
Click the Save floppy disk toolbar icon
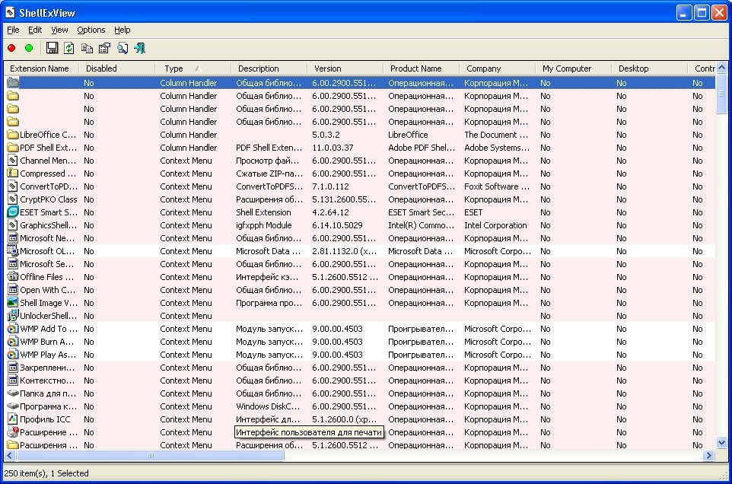pyautogui.click(x=52, y=48)
